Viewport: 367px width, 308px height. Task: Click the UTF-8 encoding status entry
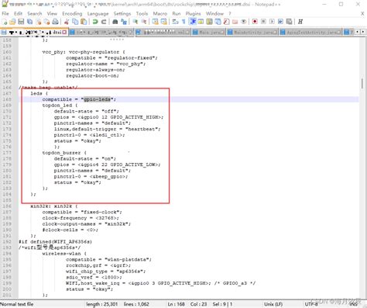click(311, 304)
